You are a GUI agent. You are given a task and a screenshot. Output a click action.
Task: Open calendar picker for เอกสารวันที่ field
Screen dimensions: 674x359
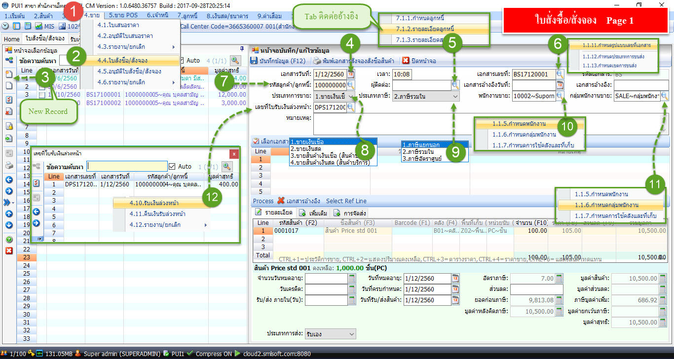click(351, 74)
